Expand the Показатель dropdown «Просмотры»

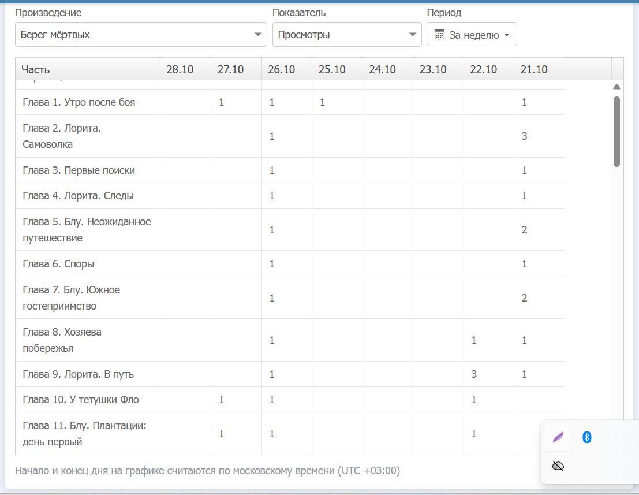(346, 35)
